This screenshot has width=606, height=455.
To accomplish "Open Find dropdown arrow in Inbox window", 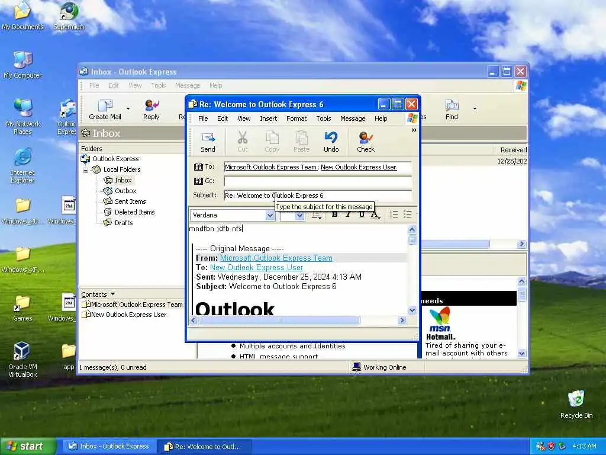I will click(x=475, y=109).
